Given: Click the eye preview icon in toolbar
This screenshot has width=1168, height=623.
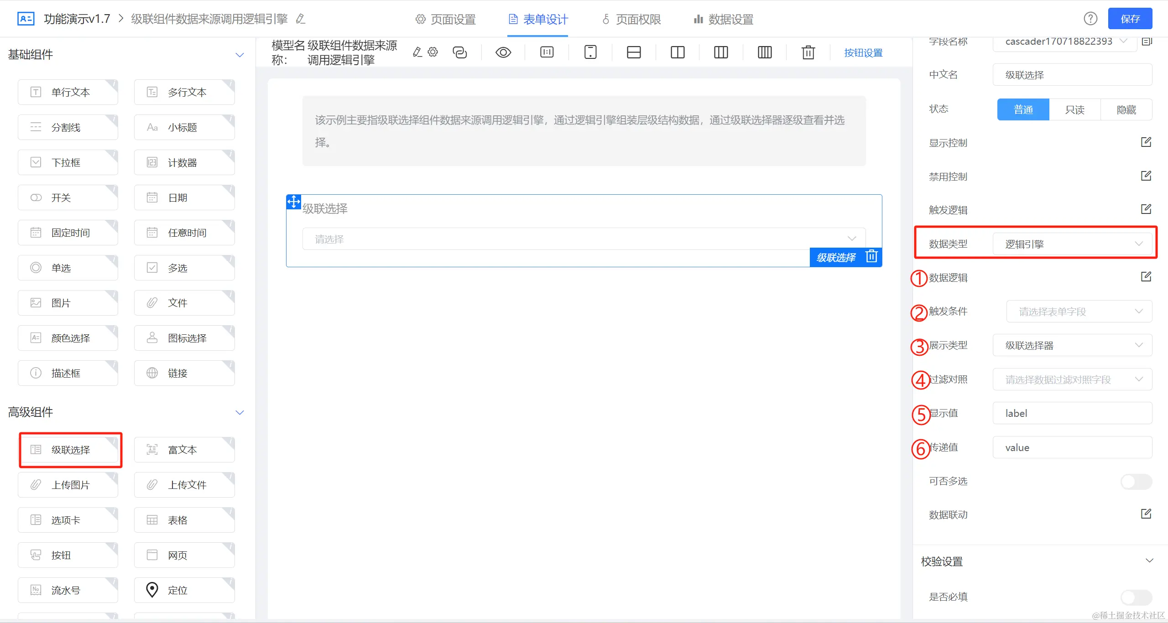Looking at the screenshot, I should [x=503, y=52].
